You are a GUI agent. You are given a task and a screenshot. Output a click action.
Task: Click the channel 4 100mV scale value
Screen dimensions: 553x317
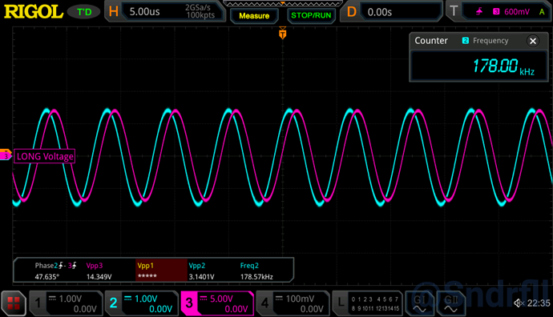click(x=300, y=299)
